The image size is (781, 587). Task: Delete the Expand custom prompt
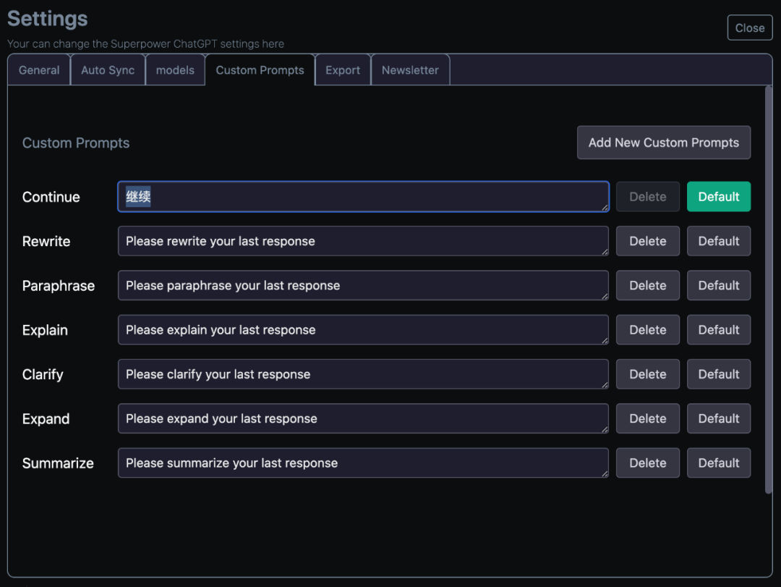[647, 418]
